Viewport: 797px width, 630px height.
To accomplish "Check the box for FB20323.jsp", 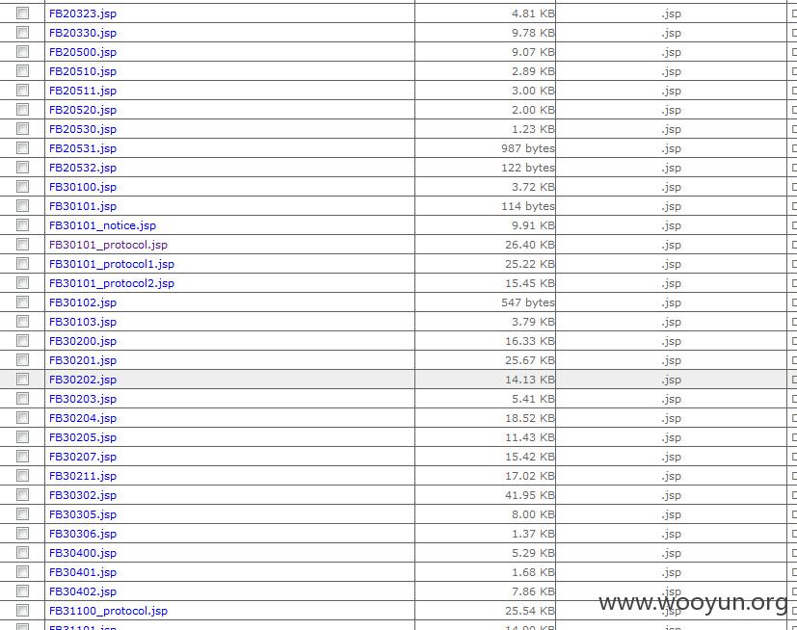I will coord(22,13).
